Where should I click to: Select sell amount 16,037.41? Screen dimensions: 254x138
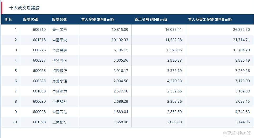[x=173, y=29]
